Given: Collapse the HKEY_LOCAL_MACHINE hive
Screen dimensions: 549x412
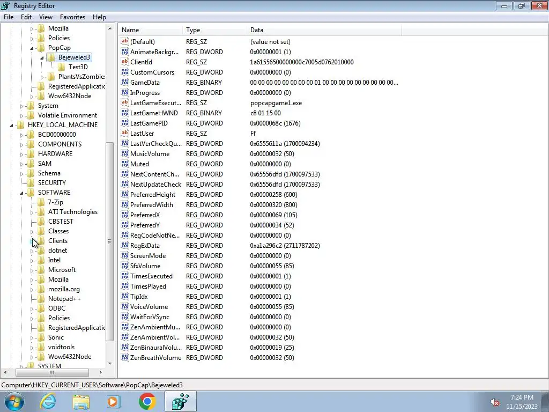Looking at the screenshot, I should tap(12, 126).
